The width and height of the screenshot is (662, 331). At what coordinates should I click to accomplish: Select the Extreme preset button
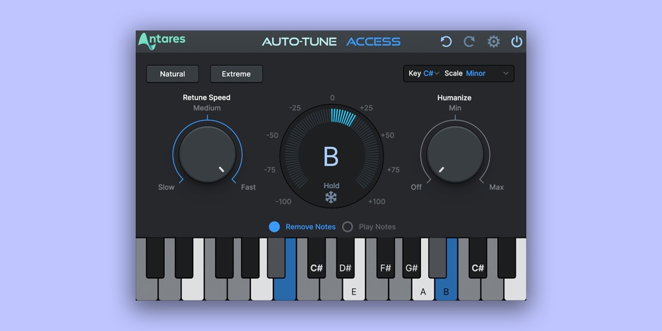236,74
